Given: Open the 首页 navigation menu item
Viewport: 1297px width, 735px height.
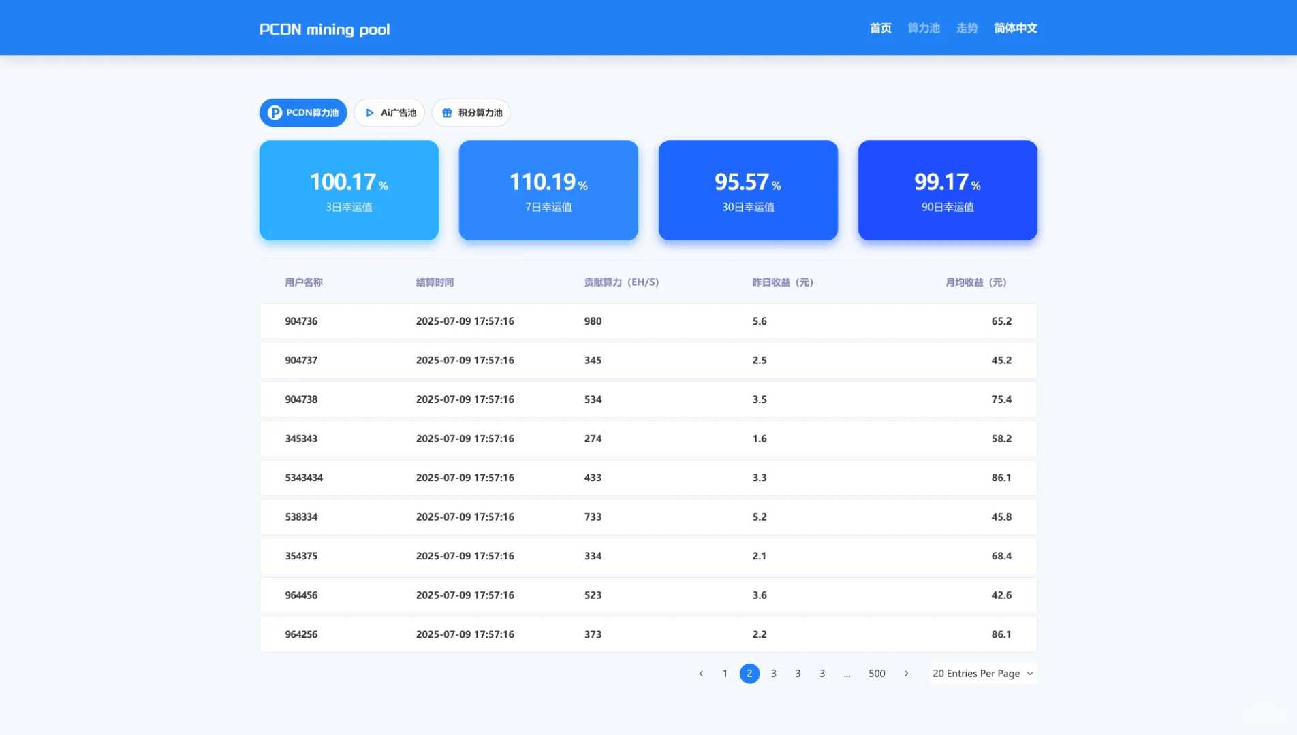Looking at the screenshot, I should pos(879,28).
